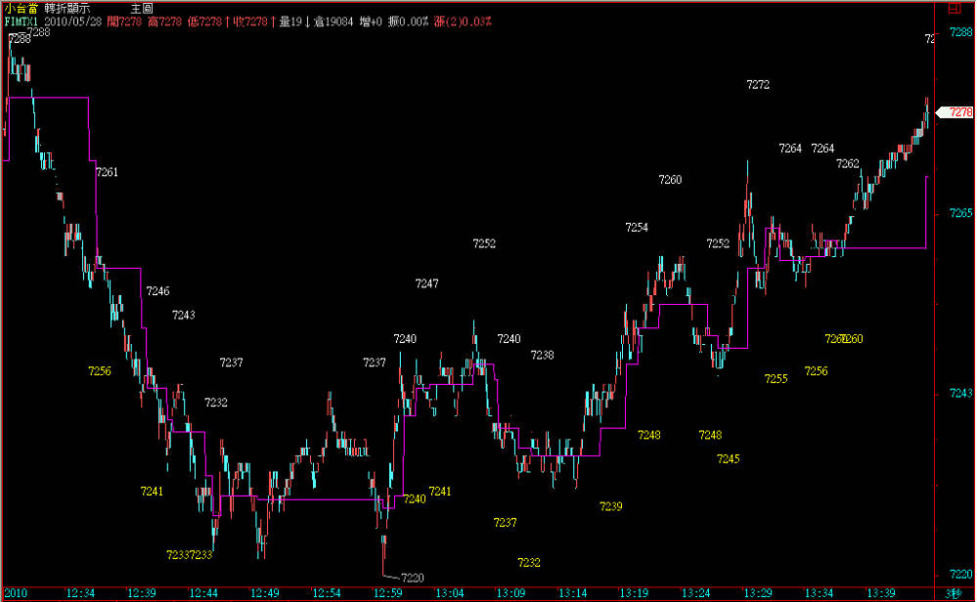Click the white 7272 peak label
The width and height of the screenshot is (977, 602).
point(758,85)
